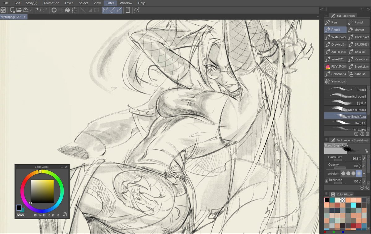Viewport: 371px width, 234px height.
Task: Select the Pen tool group
Action: [335, 22]
